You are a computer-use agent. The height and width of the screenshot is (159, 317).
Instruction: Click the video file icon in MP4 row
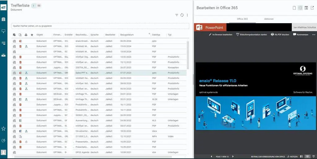[20, 136]
